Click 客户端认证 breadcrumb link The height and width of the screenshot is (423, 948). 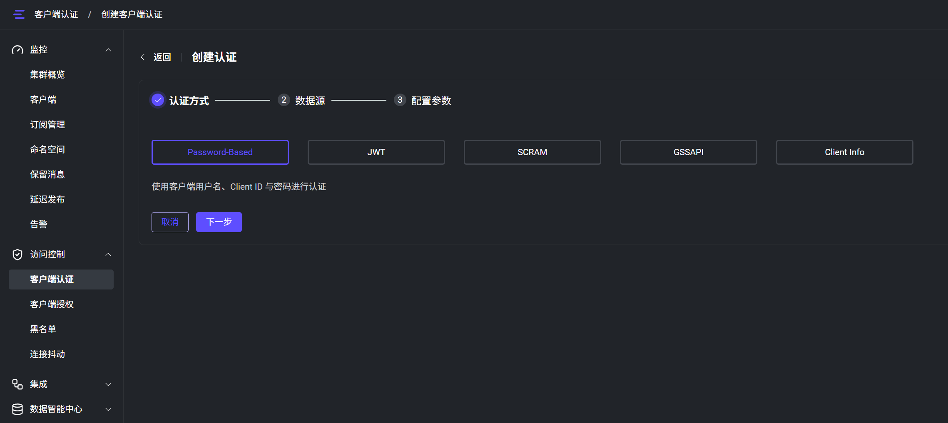click(56, 15)
